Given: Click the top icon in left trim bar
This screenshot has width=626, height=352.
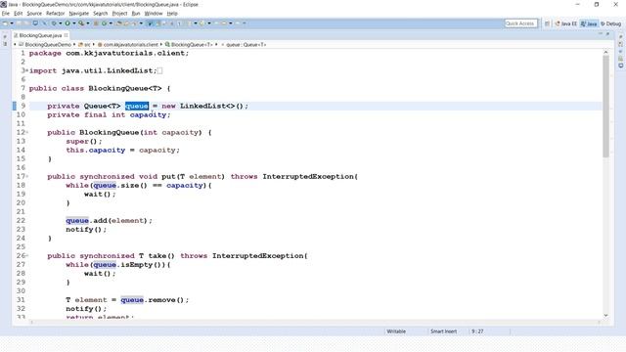Looking at the screenshot, I should coord(5,37).
